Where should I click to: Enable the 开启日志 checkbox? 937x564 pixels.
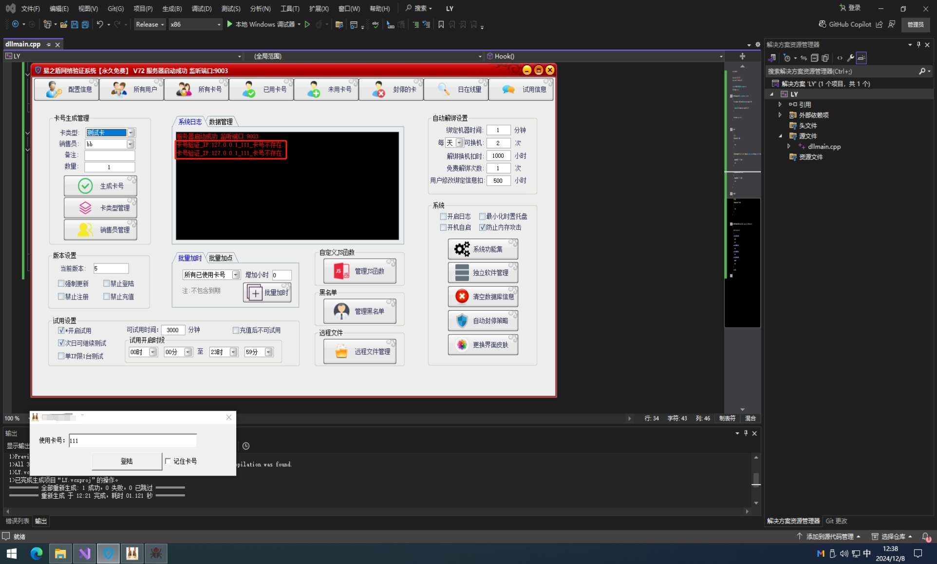[443, 216]
